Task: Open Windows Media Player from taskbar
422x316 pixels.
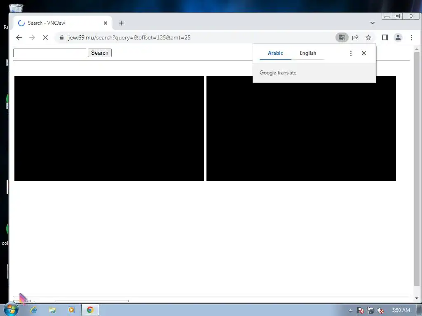Action: coord(71,310)
